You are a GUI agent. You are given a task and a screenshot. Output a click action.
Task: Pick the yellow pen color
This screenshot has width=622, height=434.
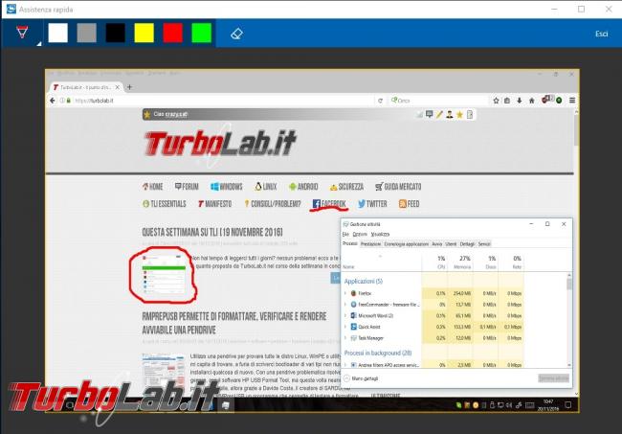click(144, 33)
